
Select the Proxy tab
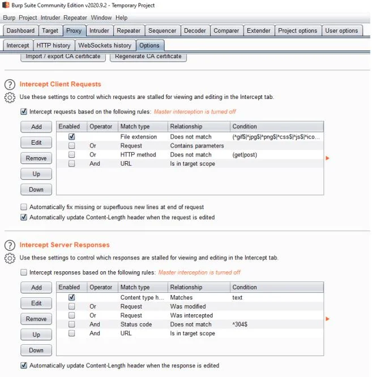(74, 31)
